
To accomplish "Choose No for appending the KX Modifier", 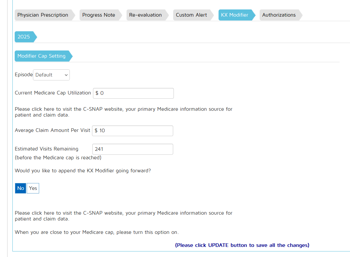I will tap(21, 188).
